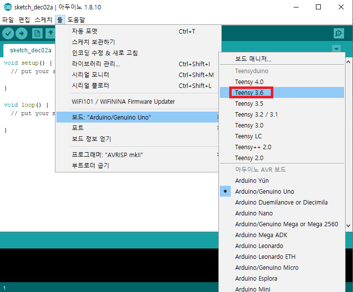Screen dimensions: 353x292
Task: Choose 인코딩 수정 & 새로 고침
Action: click(x=137, y=53)
